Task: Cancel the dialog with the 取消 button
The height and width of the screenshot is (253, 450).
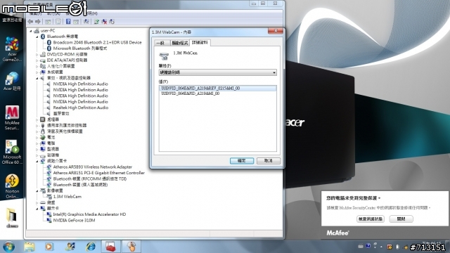Action: tap(269, 161)
